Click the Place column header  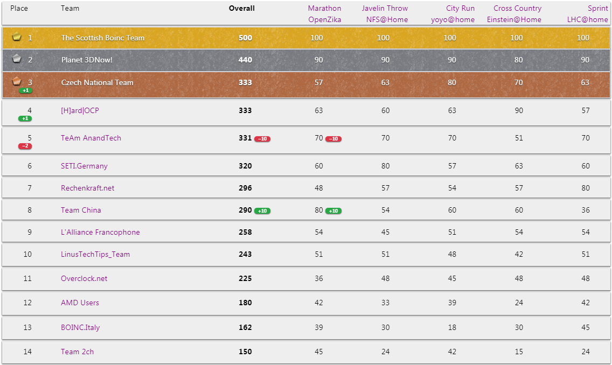tap(19, 8)
